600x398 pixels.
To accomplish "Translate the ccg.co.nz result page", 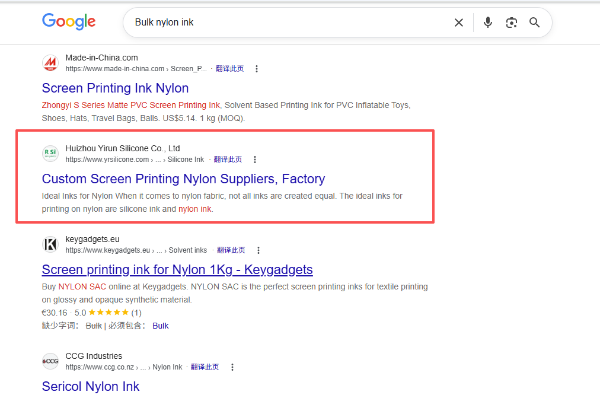I will click(x=205, y=367).
